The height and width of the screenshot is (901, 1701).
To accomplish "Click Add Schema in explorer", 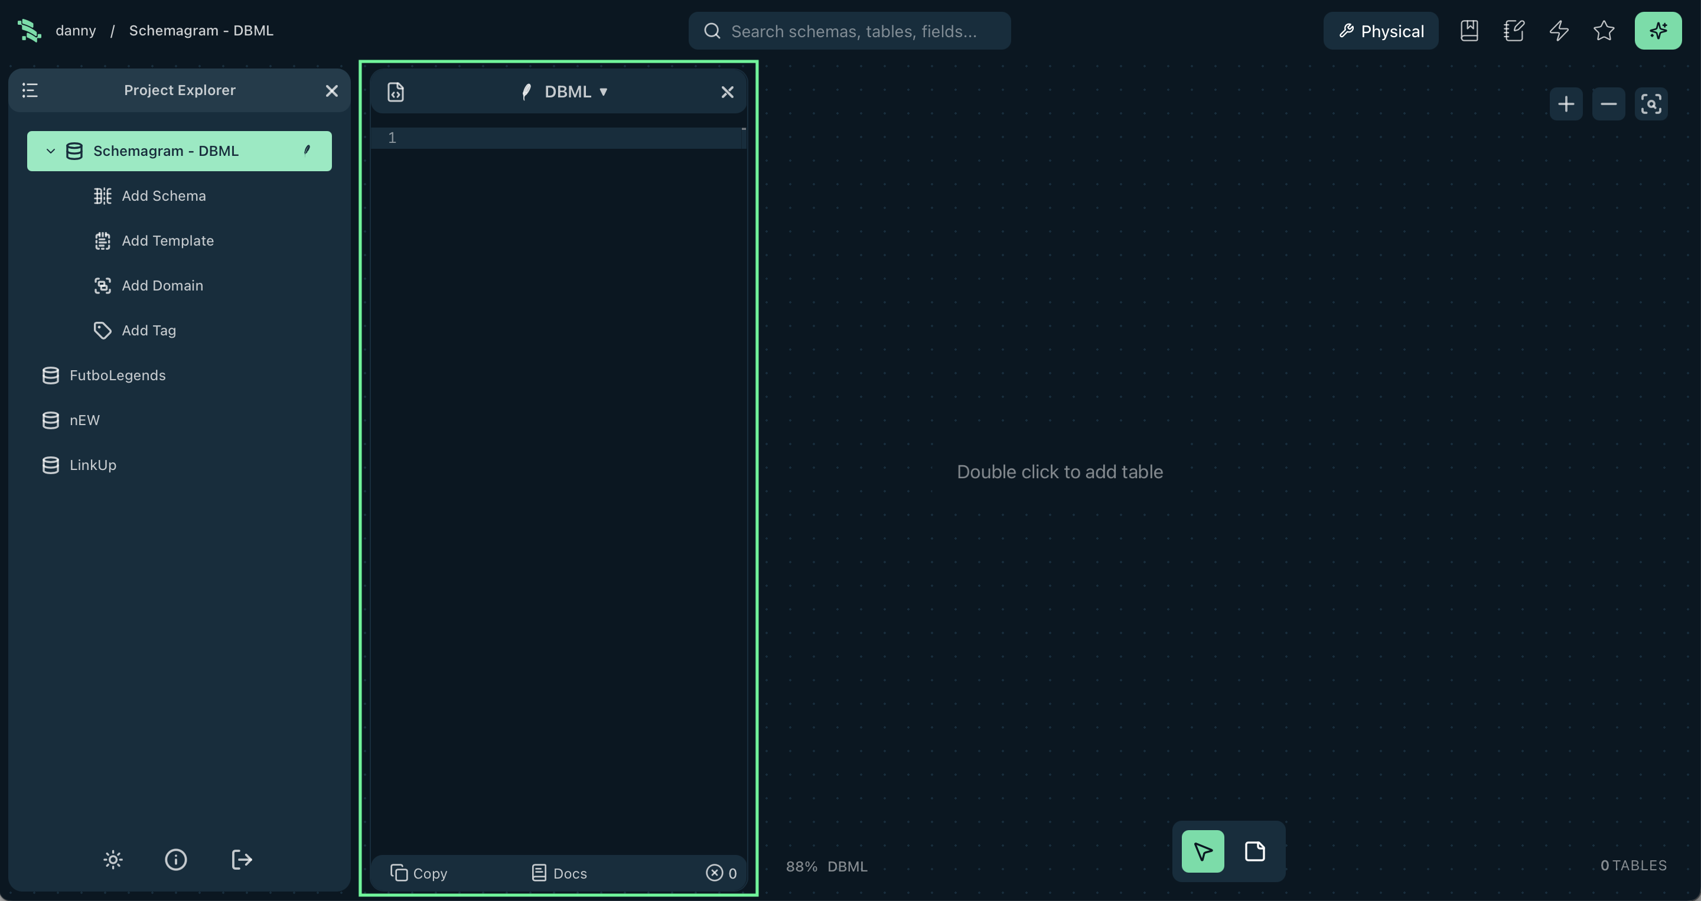I will pyautogui.click(x=163, y=196).
